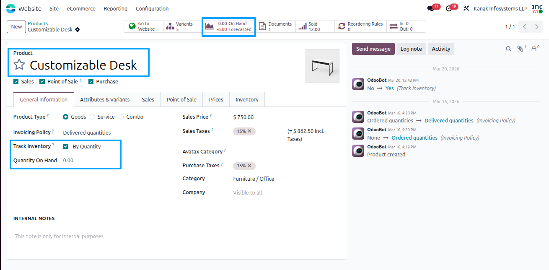549x270 pixels.
Task: Open the Configuration menu
Action: (x=152, y=8)
